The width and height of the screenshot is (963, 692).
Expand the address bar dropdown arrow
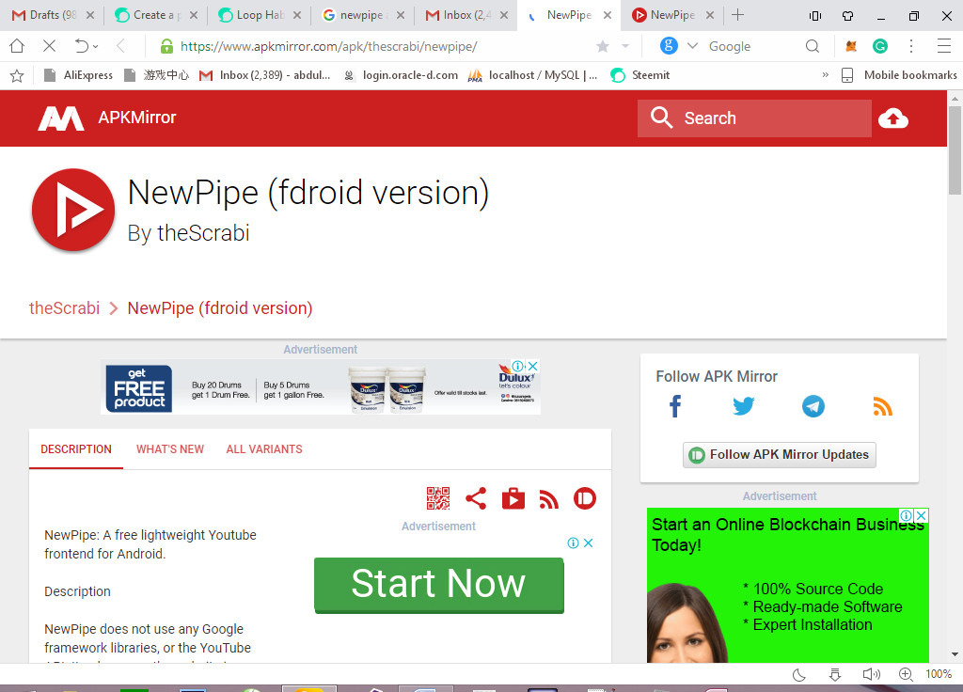pyautogui.click(x=625, y=46)
